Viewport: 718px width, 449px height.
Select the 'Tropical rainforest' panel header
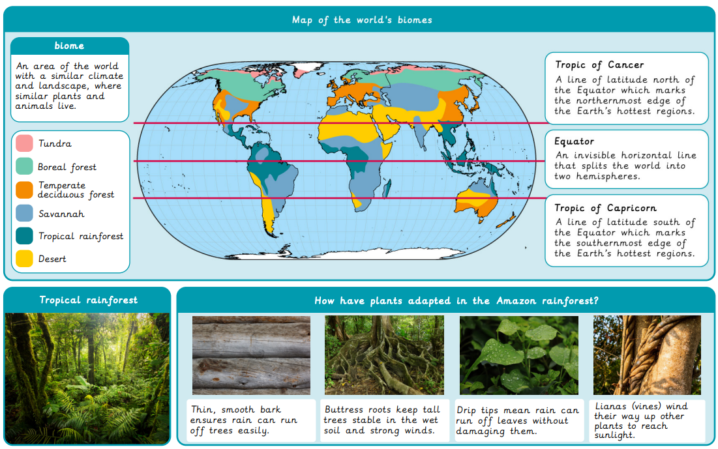[x=88, y=300]
